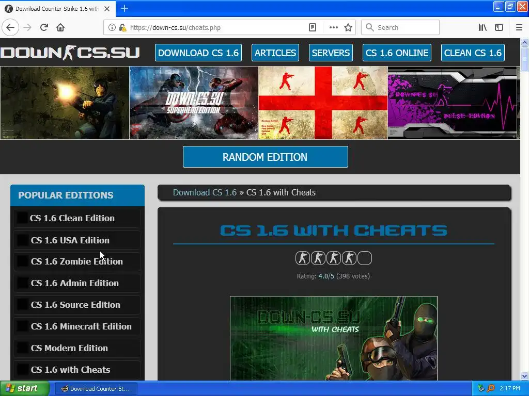The width and height of the screenshot is (529, 396).
Task: Open the Library icon in toolbar
Action: 483,27
